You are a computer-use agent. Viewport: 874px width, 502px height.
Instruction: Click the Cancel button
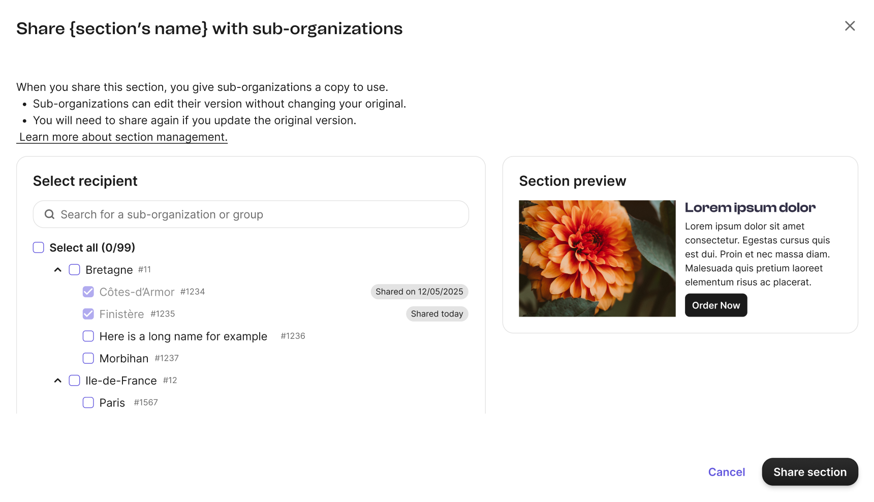[x=726, y=472]
